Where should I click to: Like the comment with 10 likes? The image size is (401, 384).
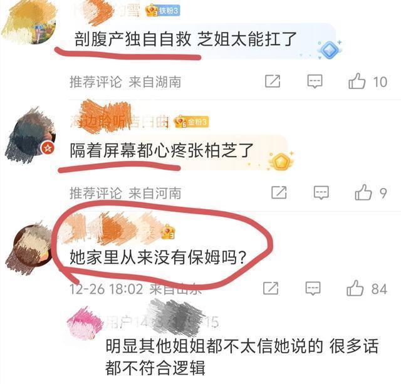[x=357, y=81]
